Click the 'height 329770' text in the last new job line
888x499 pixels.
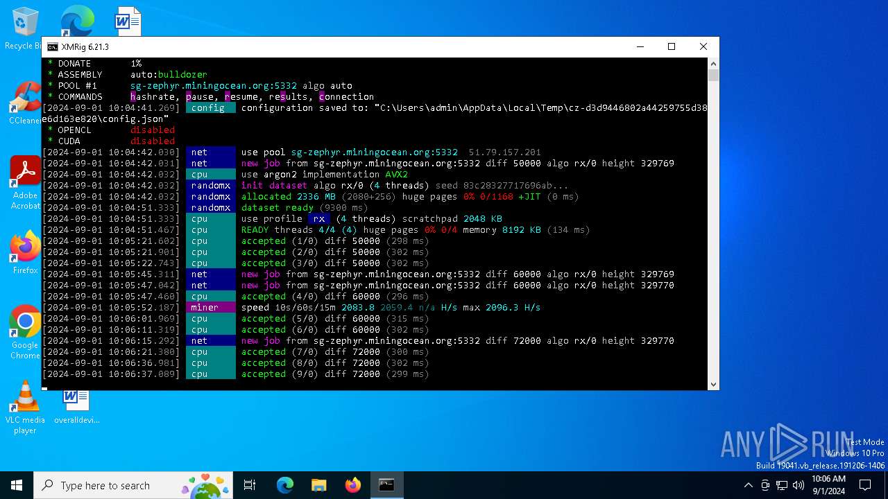click(638, 341)
